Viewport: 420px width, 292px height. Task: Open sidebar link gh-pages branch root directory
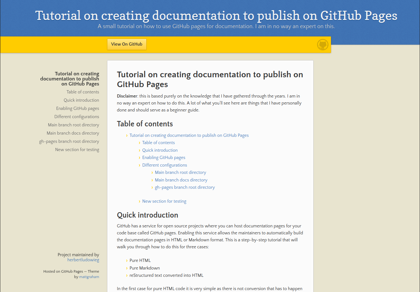pos(69,141)
